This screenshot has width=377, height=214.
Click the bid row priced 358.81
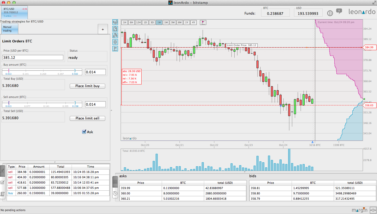pos(313,188)
